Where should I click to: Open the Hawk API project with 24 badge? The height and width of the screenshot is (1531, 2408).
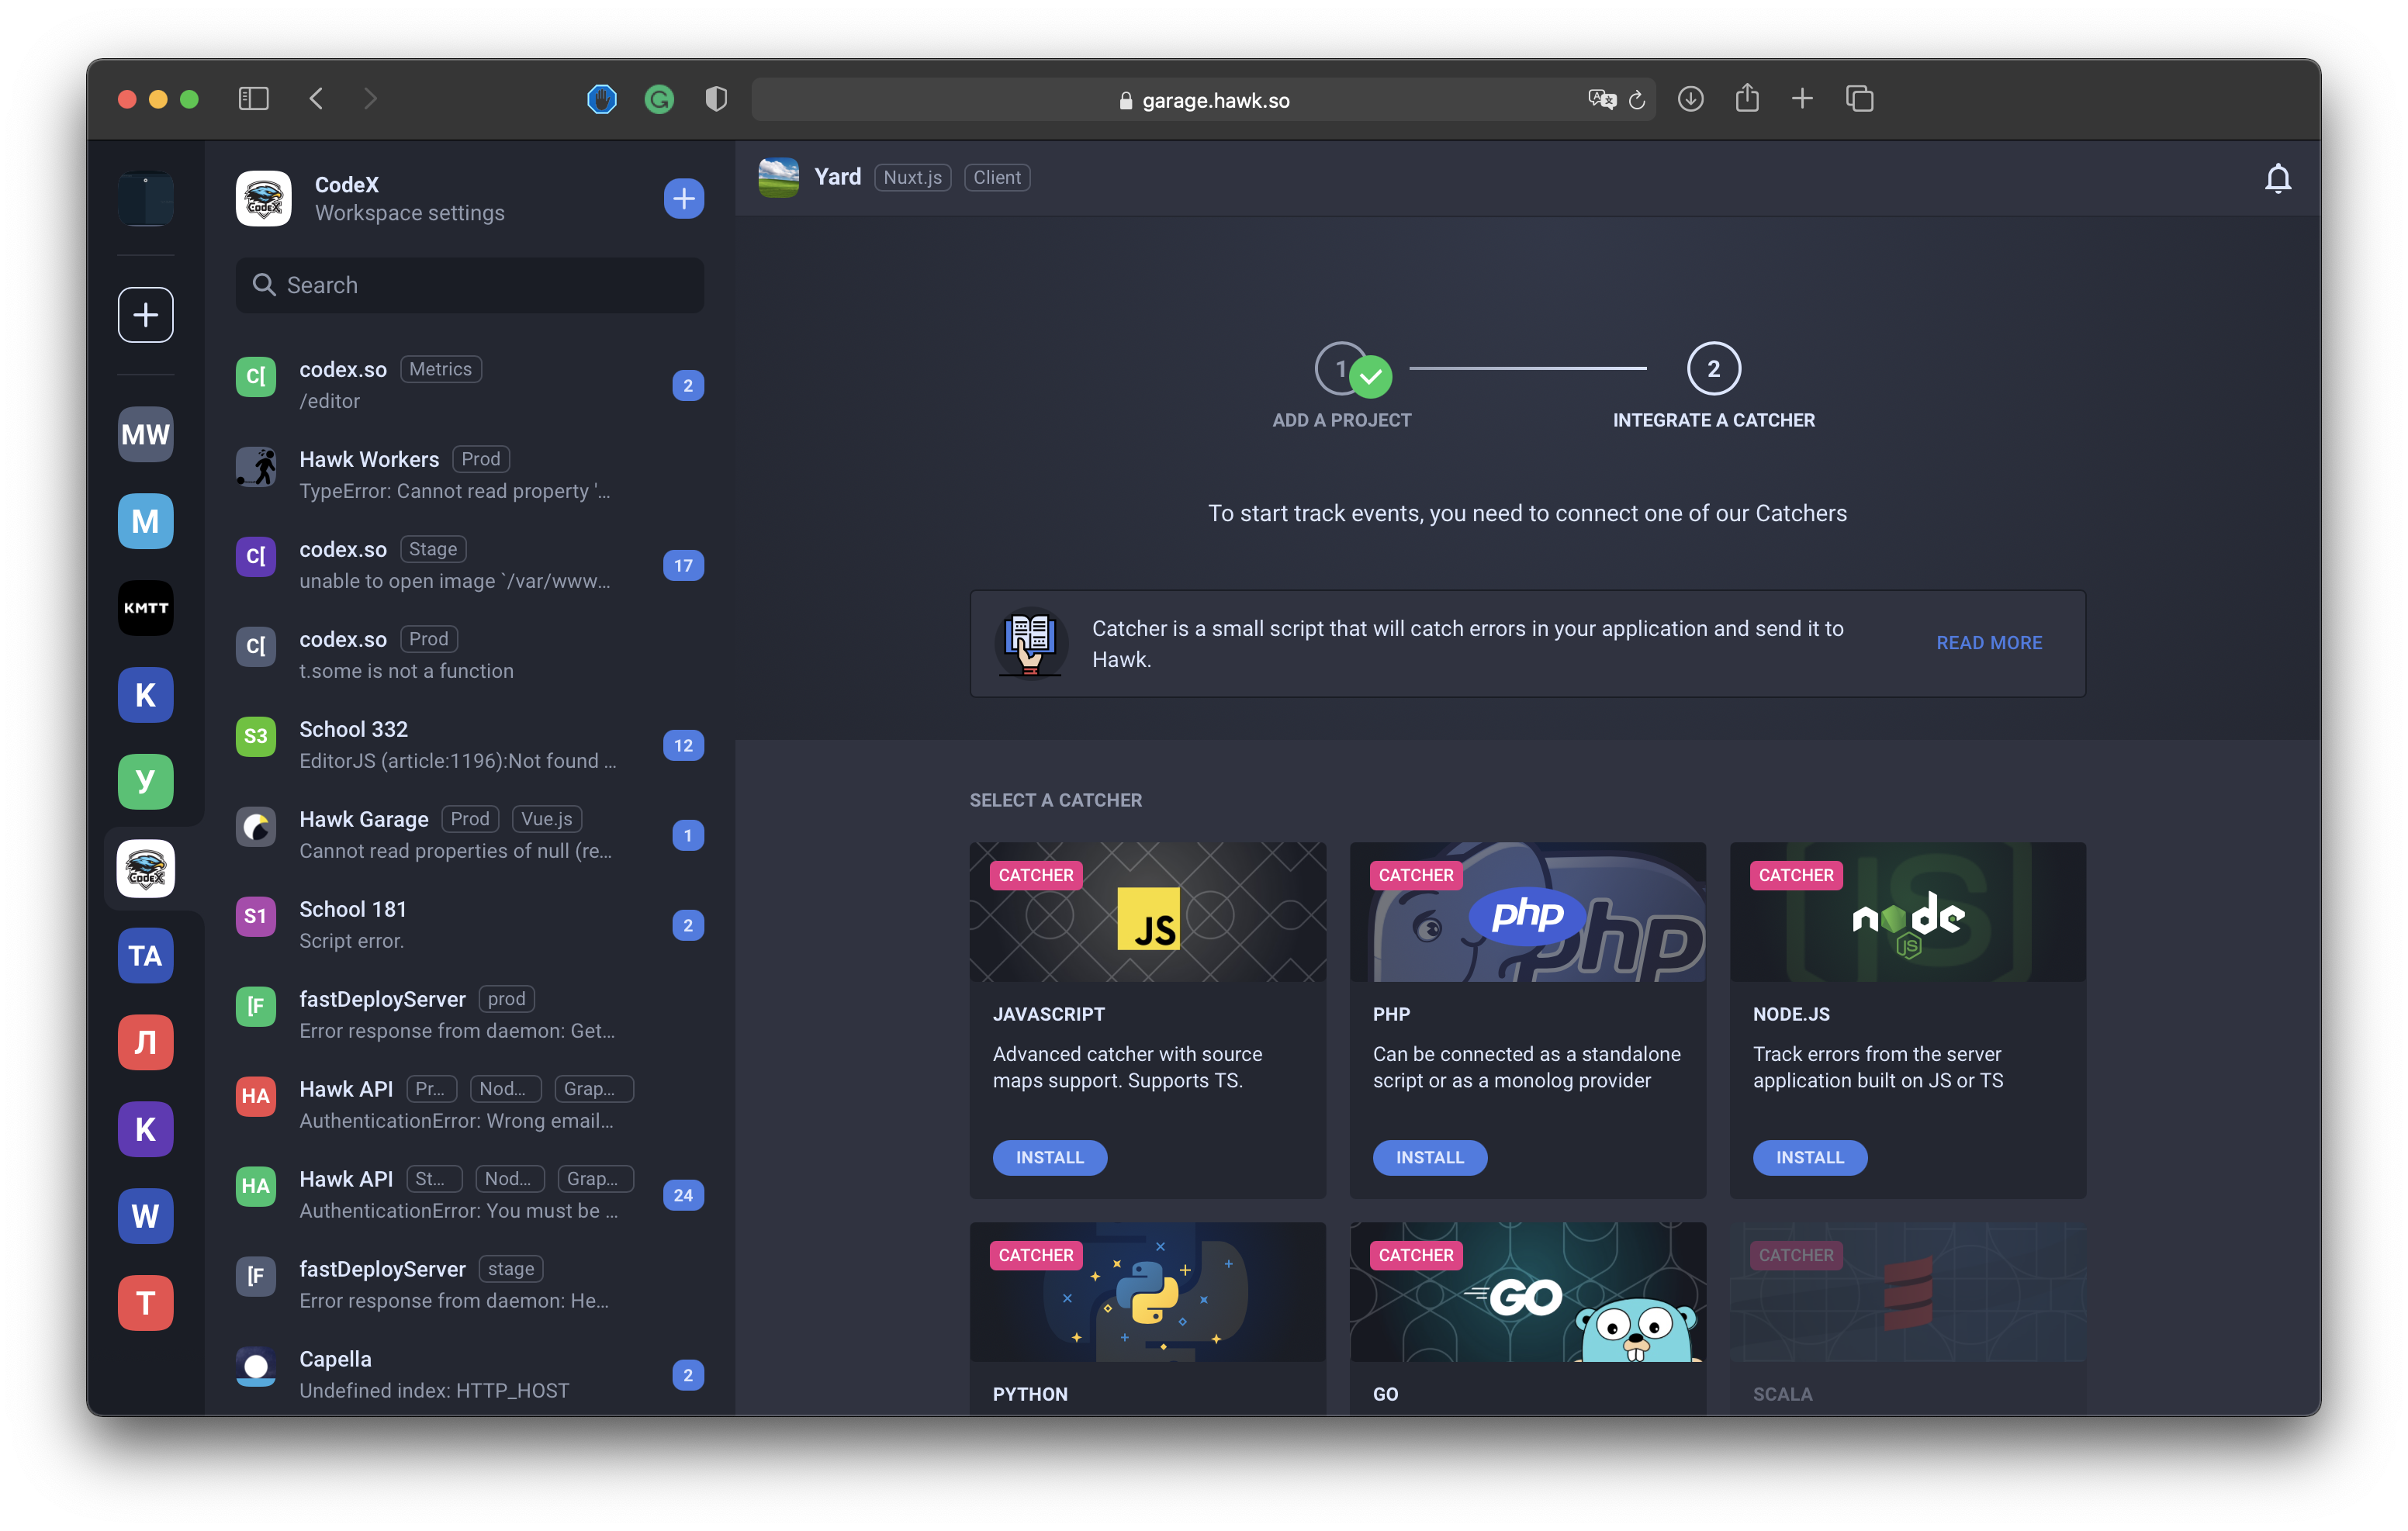[x=469, y=1194]
